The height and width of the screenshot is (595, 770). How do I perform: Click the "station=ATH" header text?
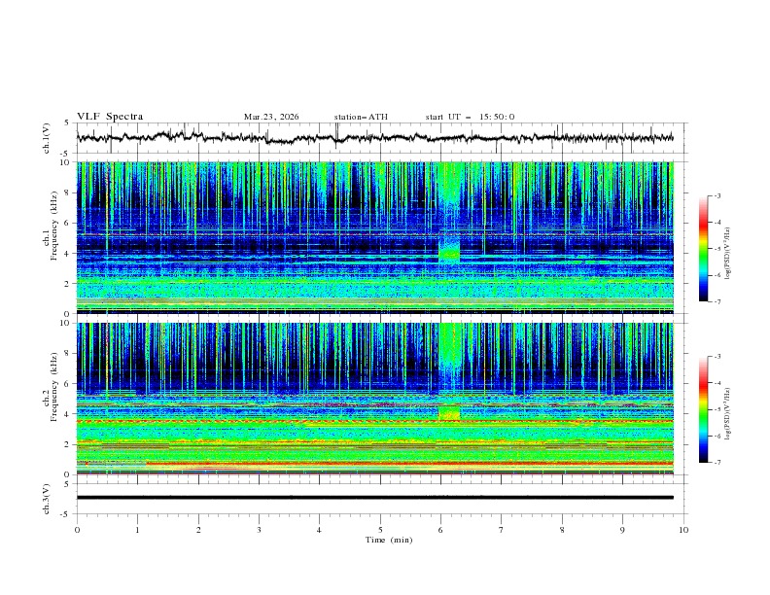(361, 117)
